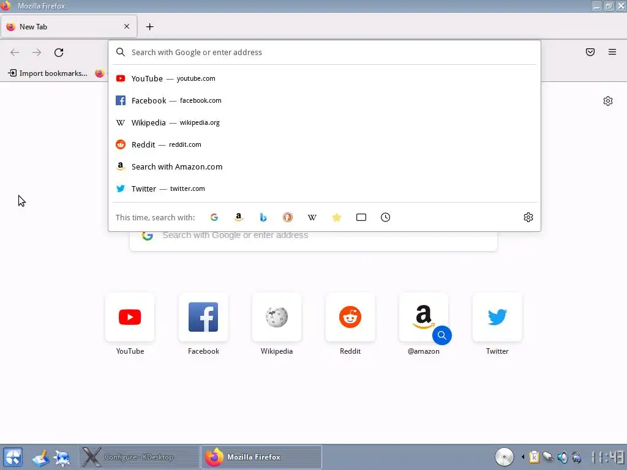This screenshot has width=627, height=470.
Task: Expand hidden system tray icons arrow
Action: tap(523, 457)
